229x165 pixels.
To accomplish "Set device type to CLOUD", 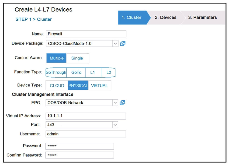I will point(57,85).
